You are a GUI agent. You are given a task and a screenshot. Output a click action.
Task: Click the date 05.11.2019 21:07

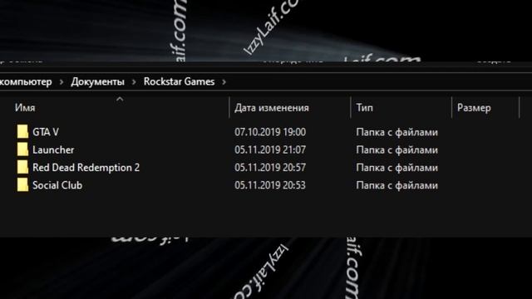tap(270, 149)
